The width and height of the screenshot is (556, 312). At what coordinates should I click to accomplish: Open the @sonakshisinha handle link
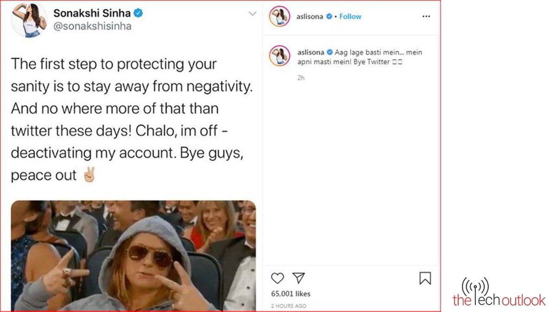pyautogui.click(x=94, y=26)
